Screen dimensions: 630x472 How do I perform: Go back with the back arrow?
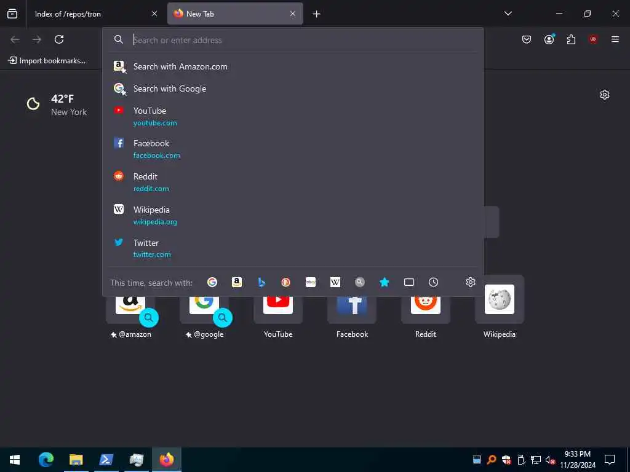click(x=15, y=39)
